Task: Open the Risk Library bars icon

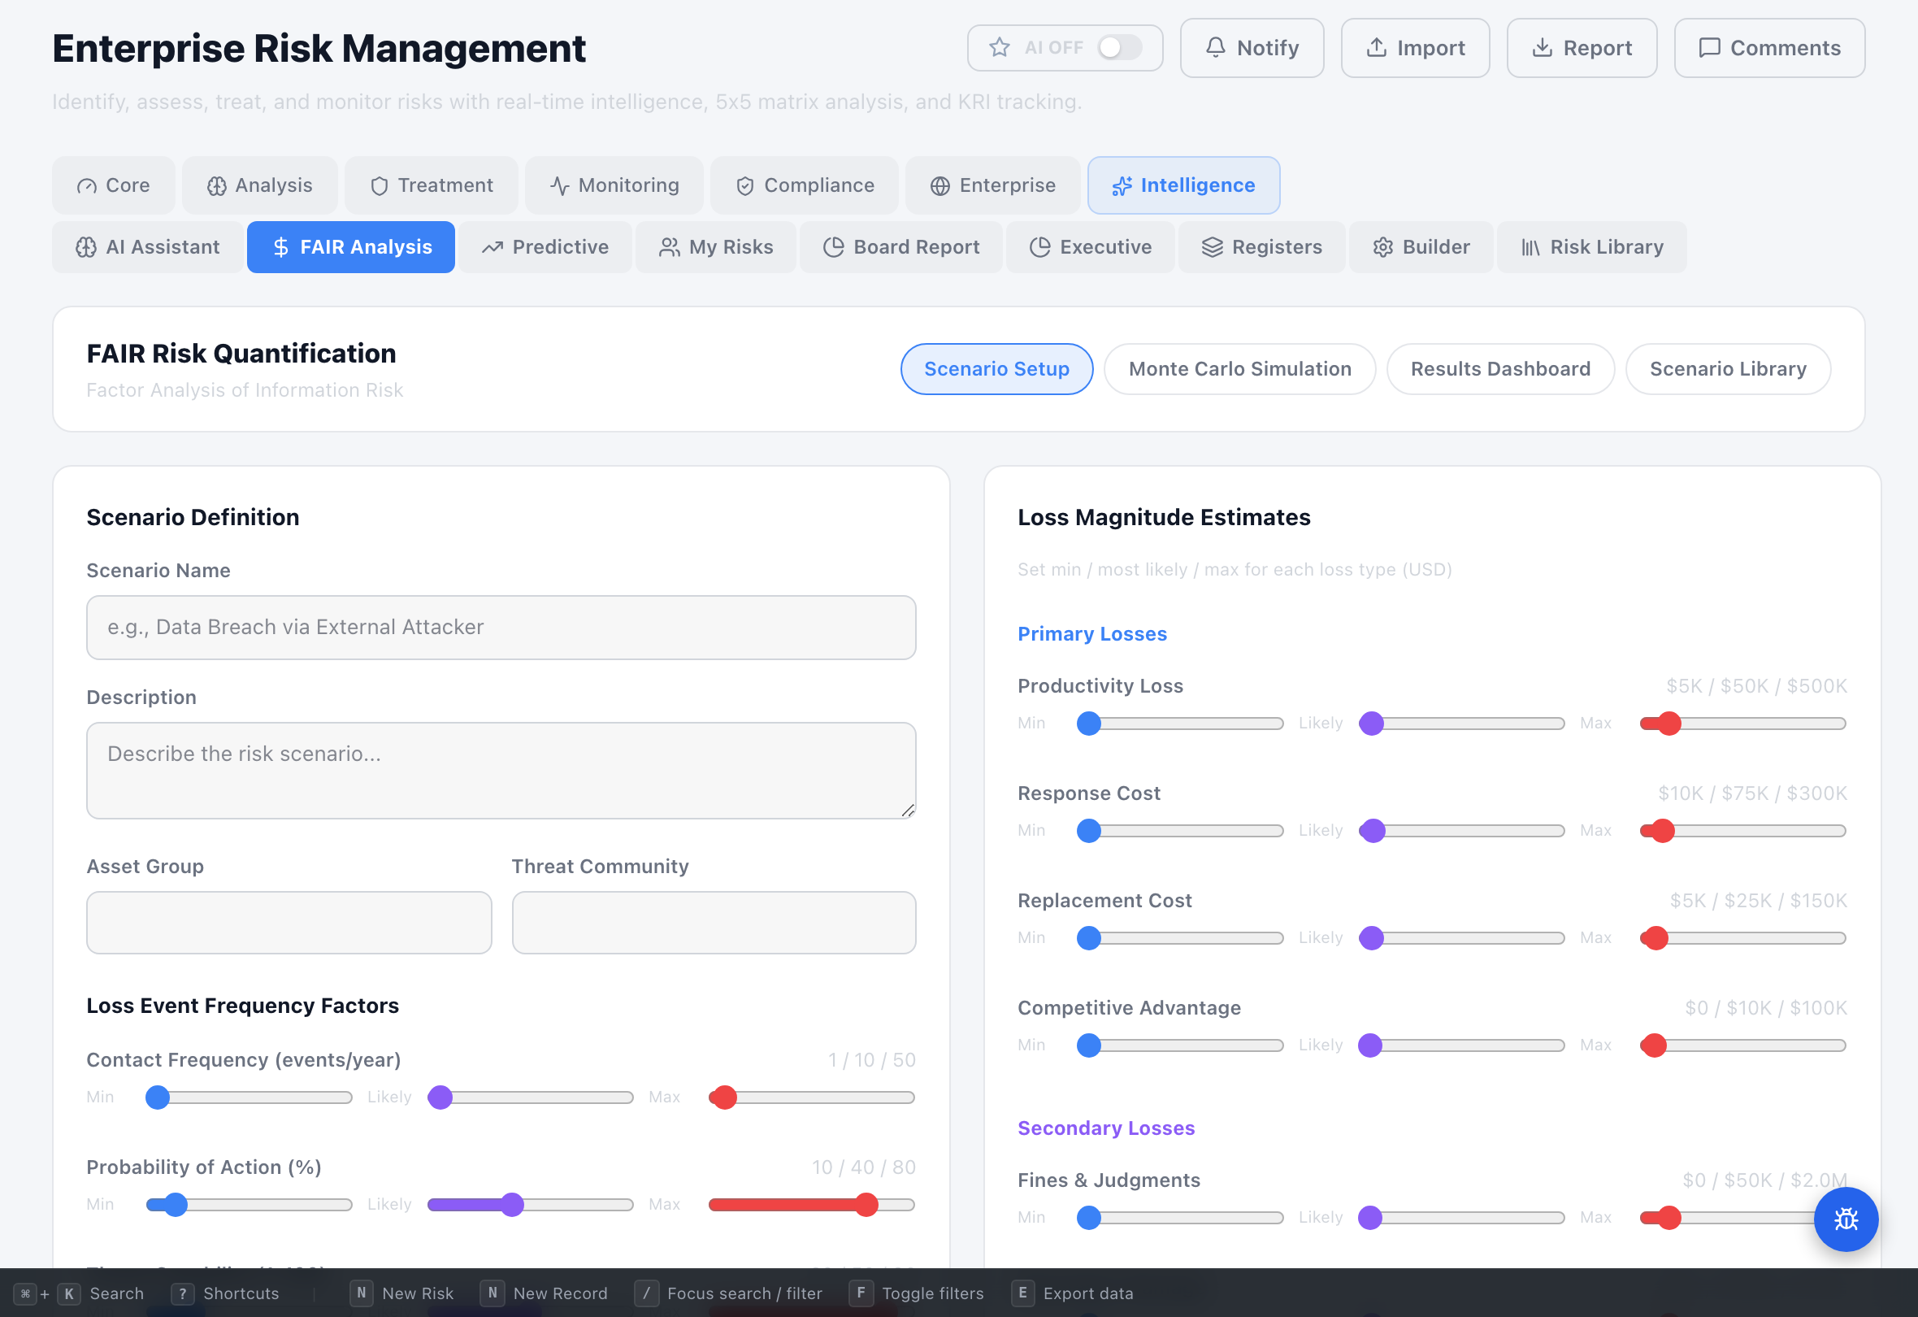Action: pyautogui.click(x=1533, y=247)
